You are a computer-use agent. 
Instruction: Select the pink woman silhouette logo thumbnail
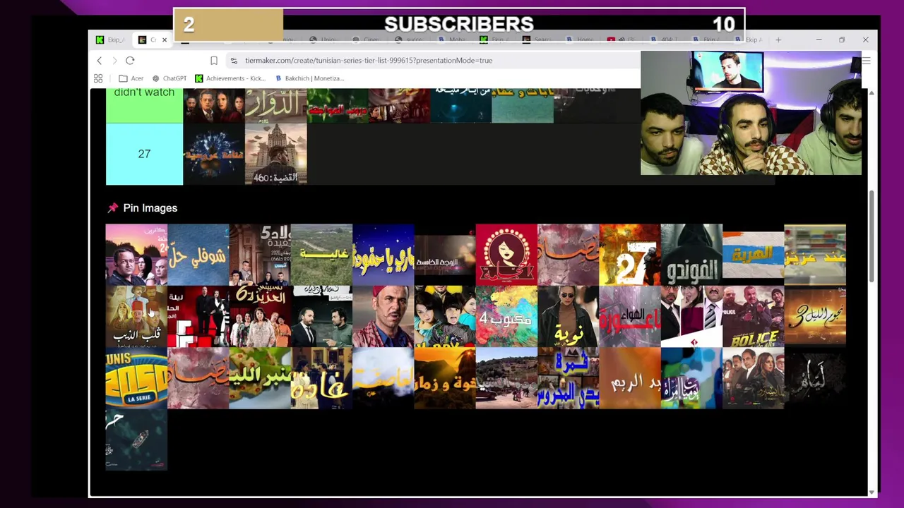(x=506, y=255)
